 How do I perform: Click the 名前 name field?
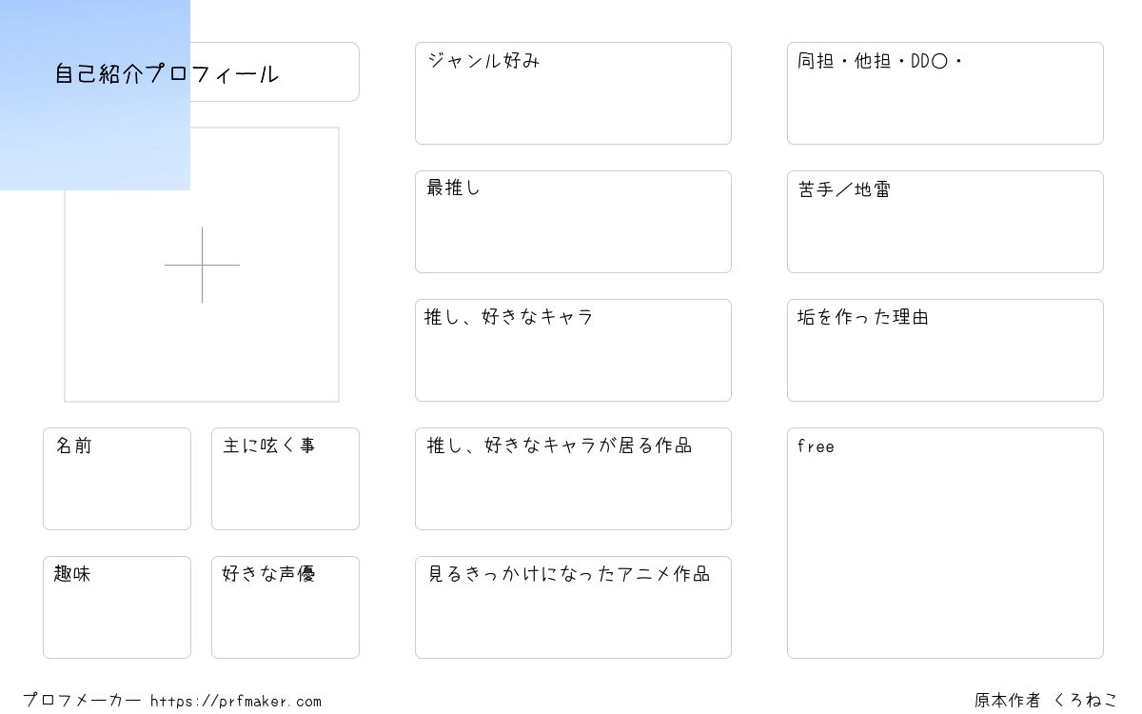[117, 479]
